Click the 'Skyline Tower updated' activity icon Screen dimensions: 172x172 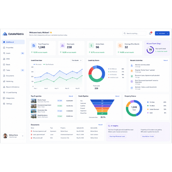(x=132, y=71)
